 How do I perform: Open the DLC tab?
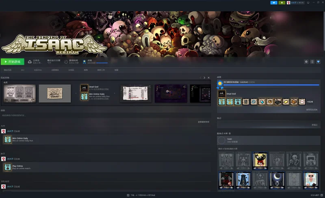click(23, 70)
